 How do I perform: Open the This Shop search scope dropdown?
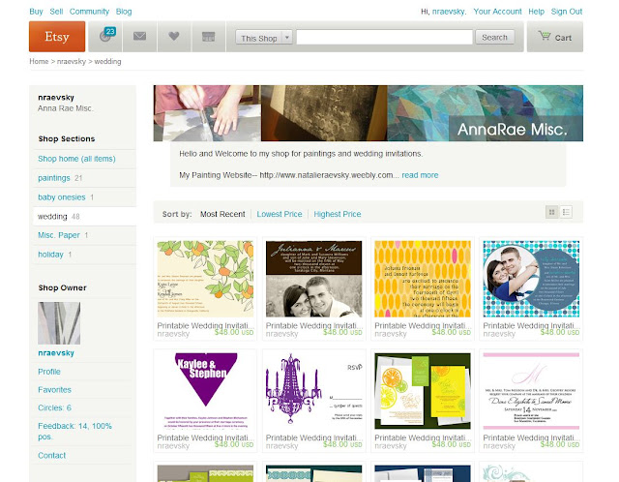tap(264, 38)
